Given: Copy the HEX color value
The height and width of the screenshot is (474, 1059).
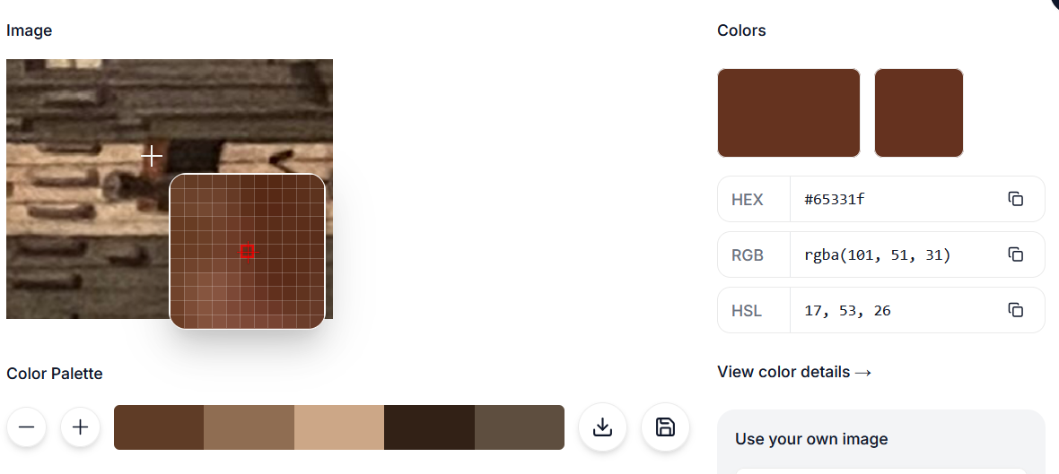Looking at the screenshot, I should (x=1015, y=199).
